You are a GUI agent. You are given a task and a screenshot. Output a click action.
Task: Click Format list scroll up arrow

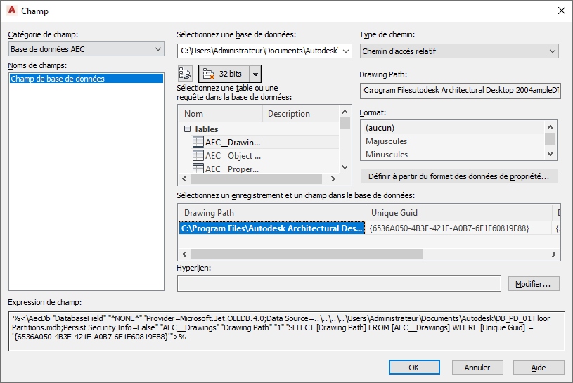tap(550, 127)
